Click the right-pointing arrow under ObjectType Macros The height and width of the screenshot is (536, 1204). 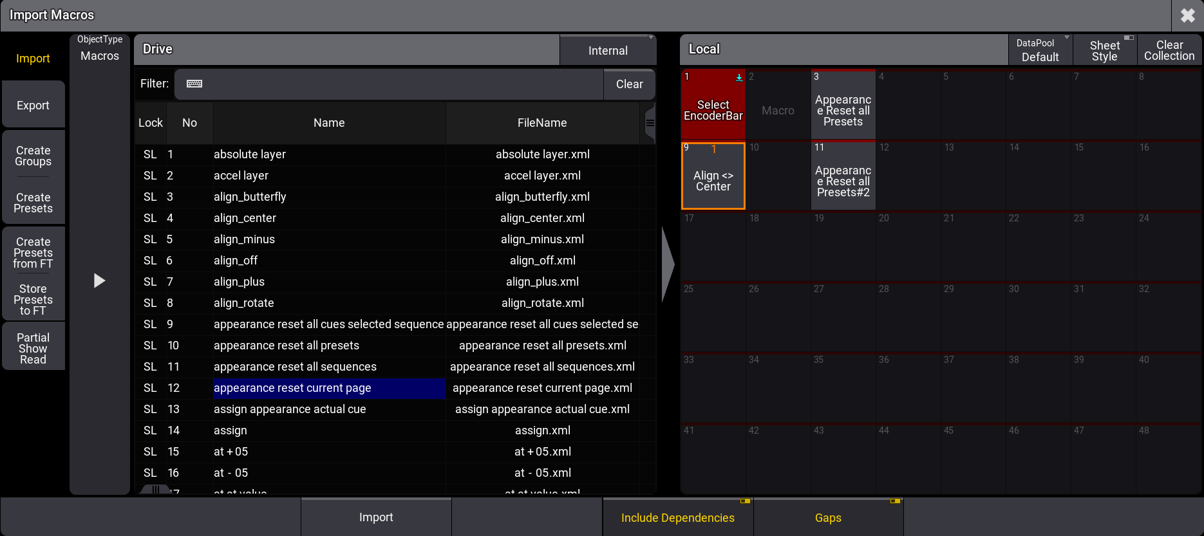coord(99,281)
